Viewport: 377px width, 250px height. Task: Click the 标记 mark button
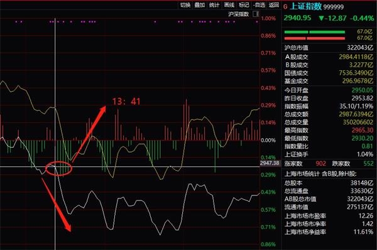[x=244, y=4]
